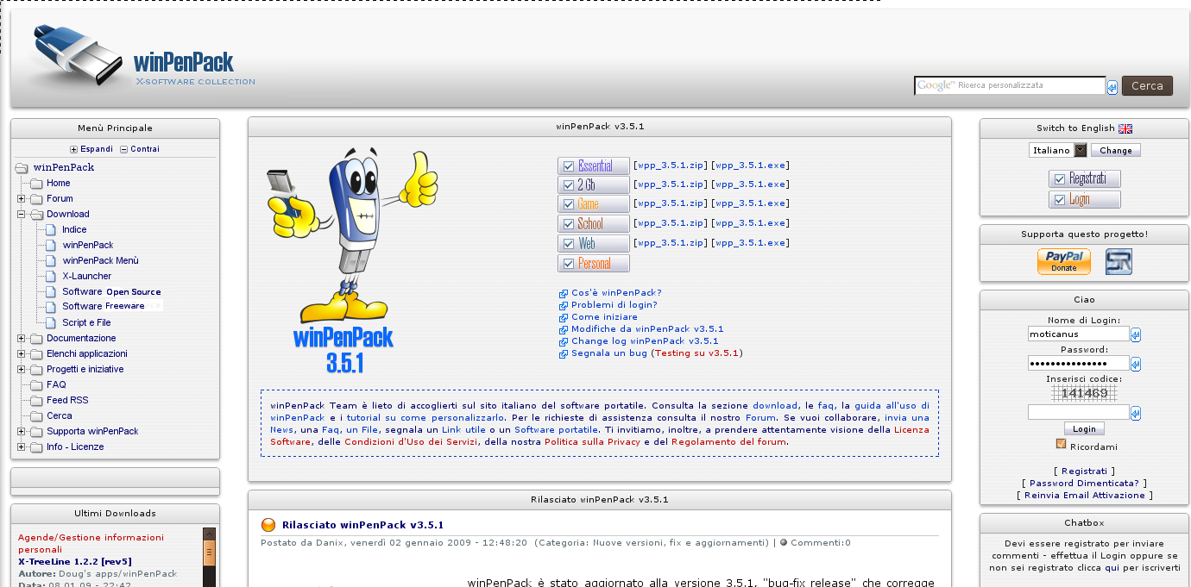Click the PayPal Donate icon
The image size is (1191, 587).
click(x=1063, y=261)
